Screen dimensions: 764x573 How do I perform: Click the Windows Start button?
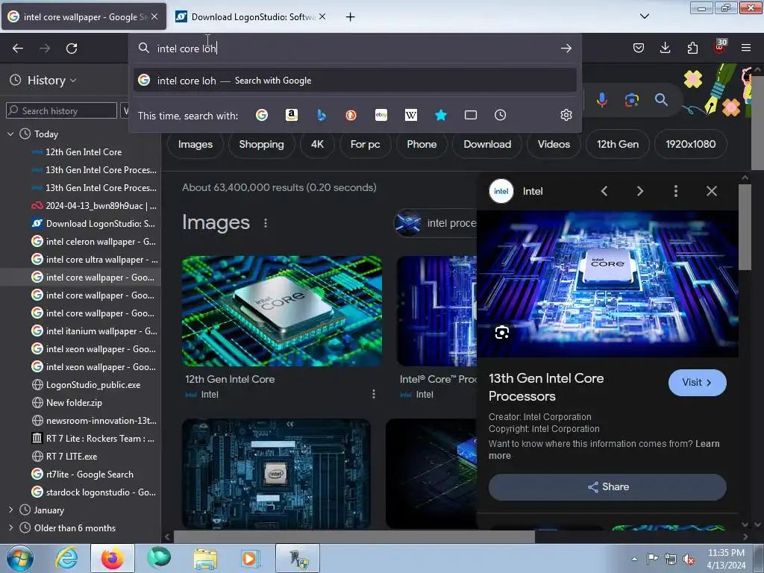tap(20, 558)
